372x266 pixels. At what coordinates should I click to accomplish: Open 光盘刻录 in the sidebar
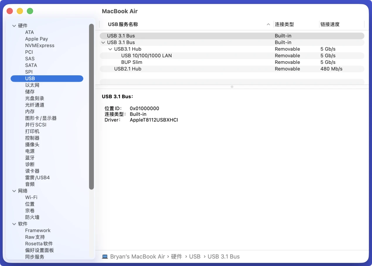pyautogui.click(x=35, y=98)
